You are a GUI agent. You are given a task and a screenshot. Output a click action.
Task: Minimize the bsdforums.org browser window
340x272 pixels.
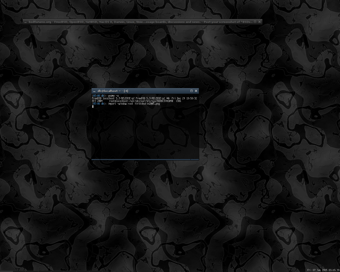25,22
